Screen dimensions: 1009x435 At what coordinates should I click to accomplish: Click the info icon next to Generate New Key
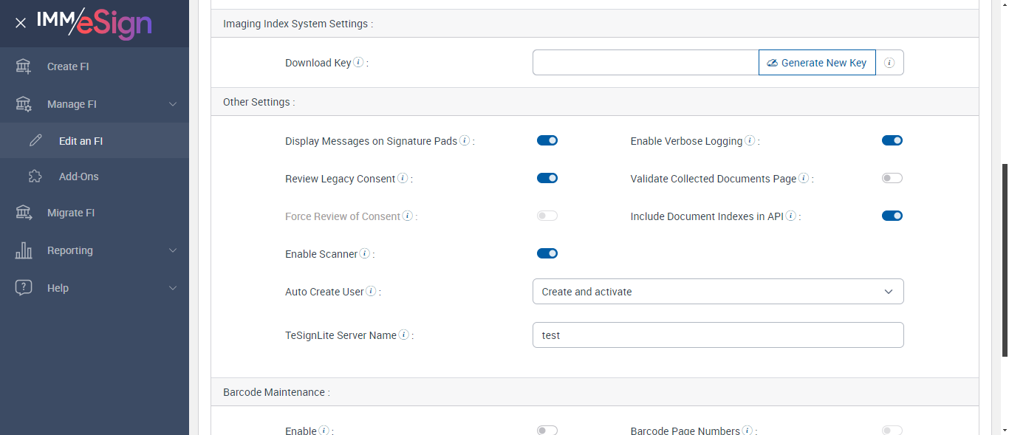[889, 63]
